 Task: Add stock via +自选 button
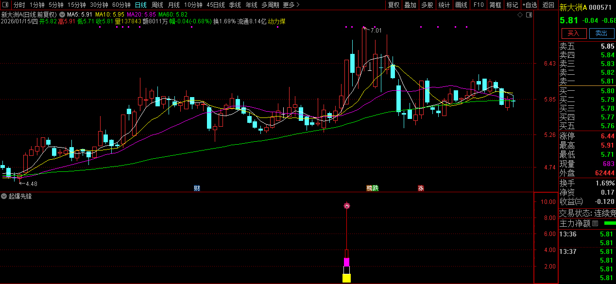pos(530,5)
